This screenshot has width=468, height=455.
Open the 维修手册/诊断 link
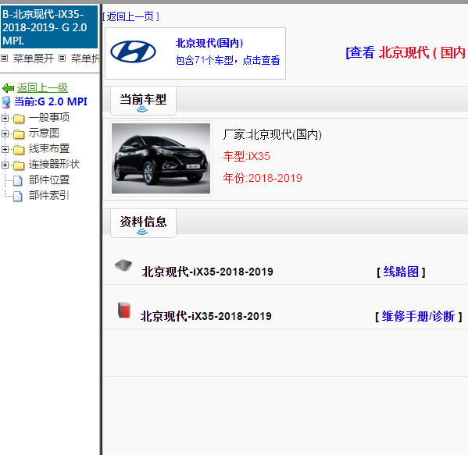point(419,316)
